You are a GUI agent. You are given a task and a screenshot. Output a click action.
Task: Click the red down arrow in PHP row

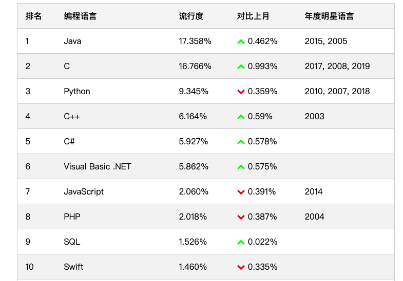click(x=241, y=217)
